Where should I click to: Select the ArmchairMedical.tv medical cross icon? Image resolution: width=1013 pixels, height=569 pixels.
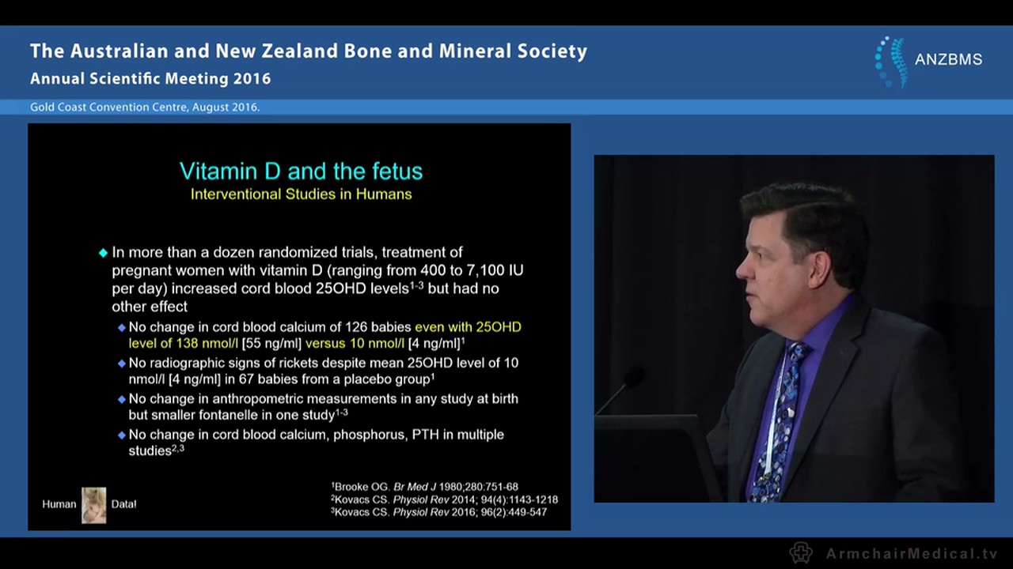(800, 554)
